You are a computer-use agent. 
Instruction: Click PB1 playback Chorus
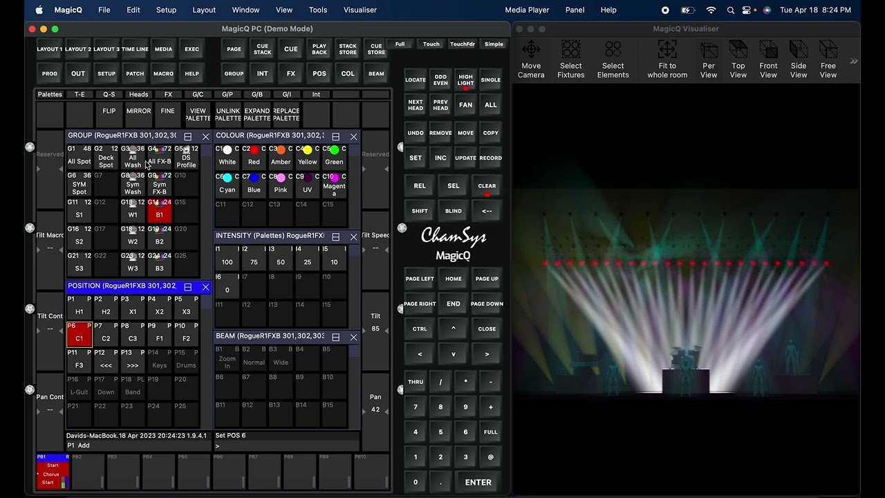53,472
